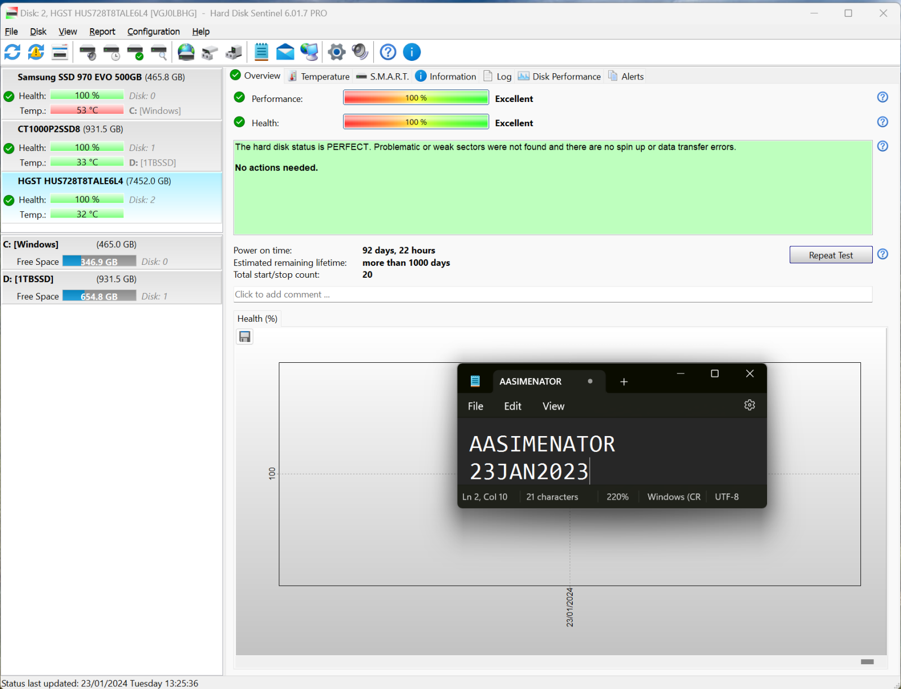Viewport: 901px width, 689px height.
Task: Click the blue notepad report toolbar icon
Action: click(261, 52)
